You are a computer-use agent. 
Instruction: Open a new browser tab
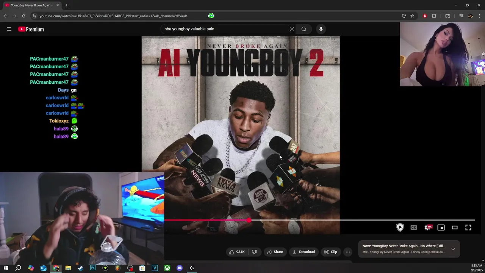coord(67,5)
